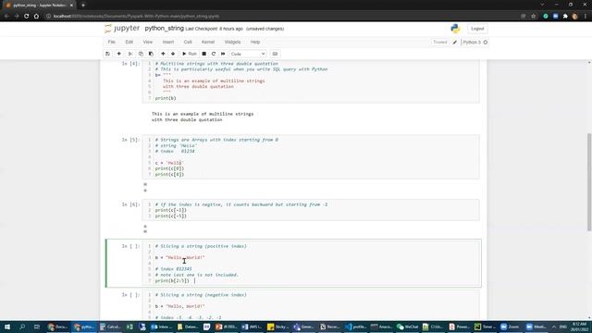Image resolution: width=592 pixels, height=333 pixels.
Task: Select the negative index slicing cell
Action: (x=311, y=305)
